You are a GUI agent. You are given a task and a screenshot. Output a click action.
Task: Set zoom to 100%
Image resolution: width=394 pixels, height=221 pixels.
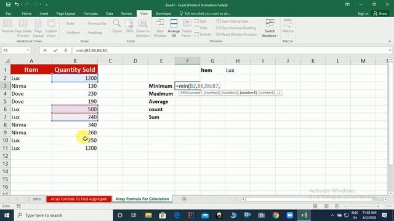point(129,26)
